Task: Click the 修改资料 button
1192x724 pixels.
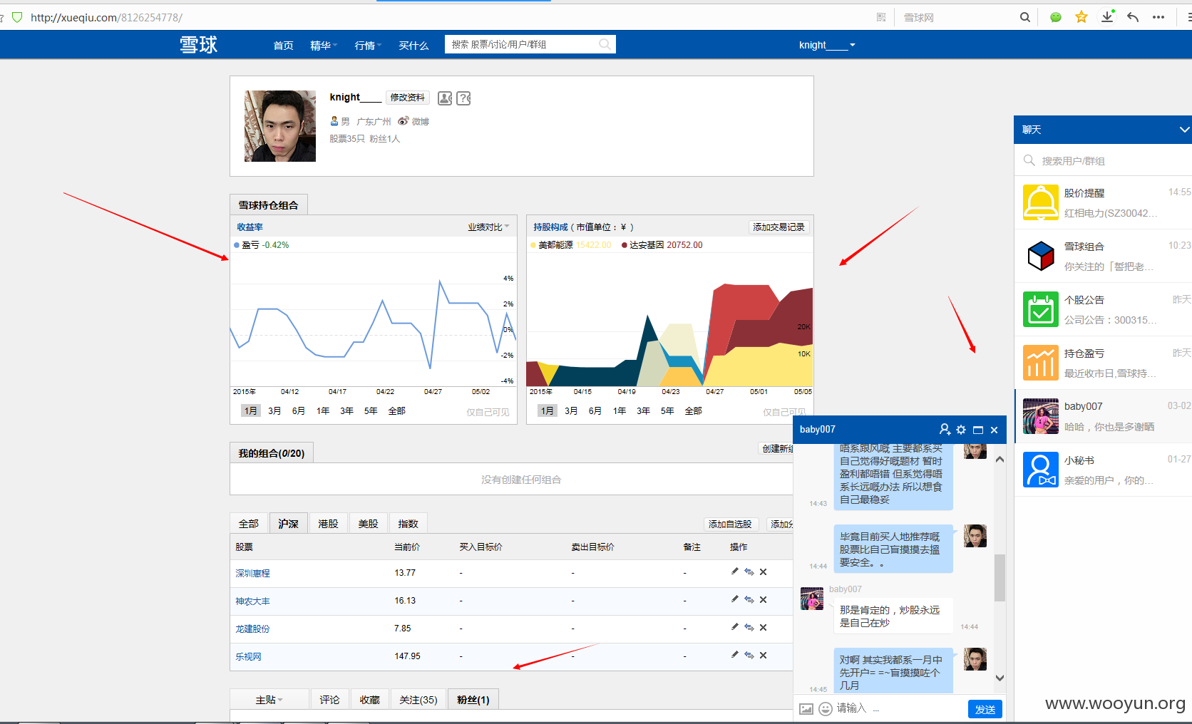Action: pos(408,98)
